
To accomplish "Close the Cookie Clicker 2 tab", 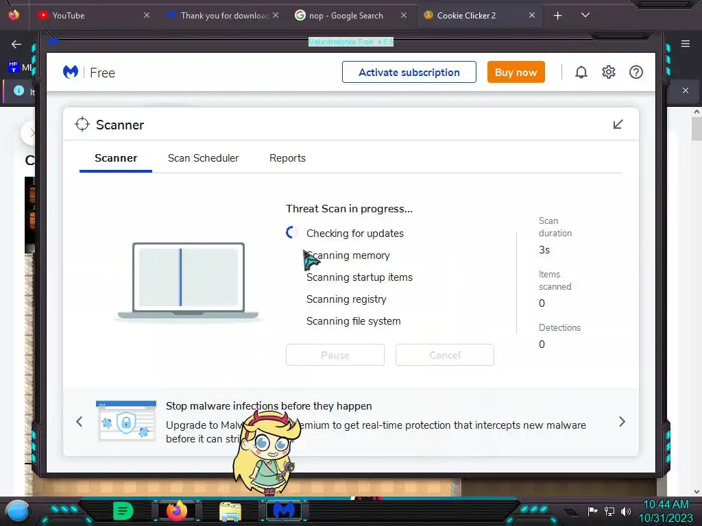I will (x=532, y=15).
